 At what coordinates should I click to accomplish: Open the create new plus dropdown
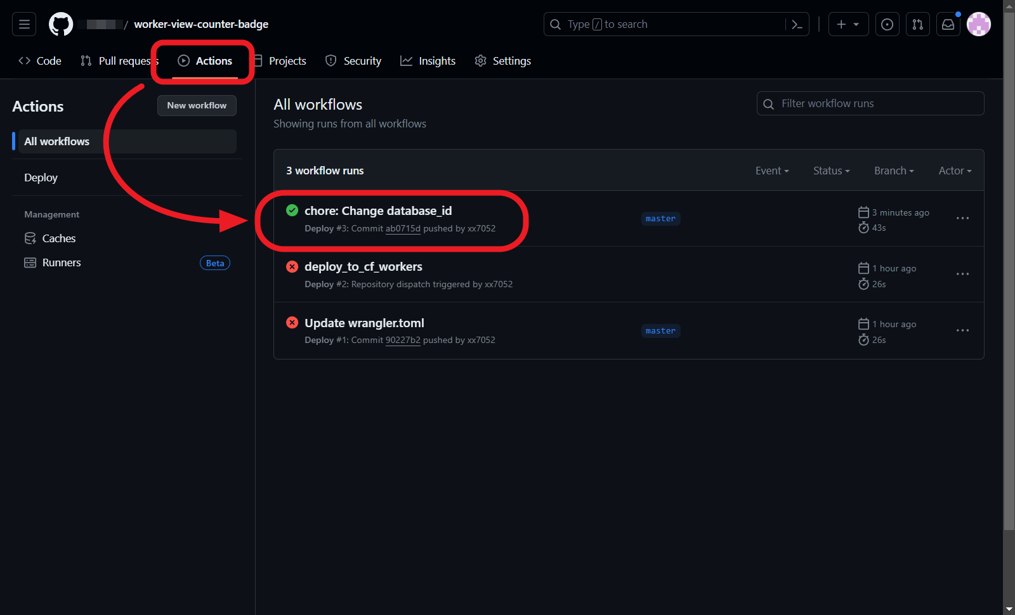click(x=848, y=24)
